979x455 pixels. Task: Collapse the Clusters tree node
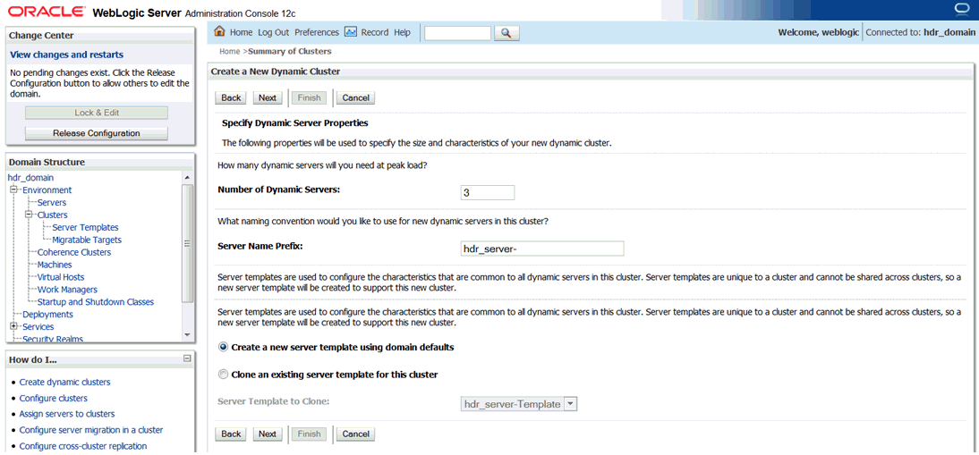(x=28, y=215)
